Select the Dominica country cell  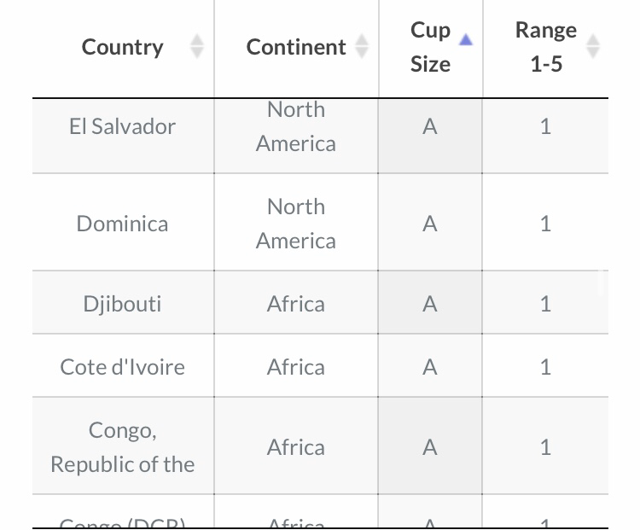[122, 224]
